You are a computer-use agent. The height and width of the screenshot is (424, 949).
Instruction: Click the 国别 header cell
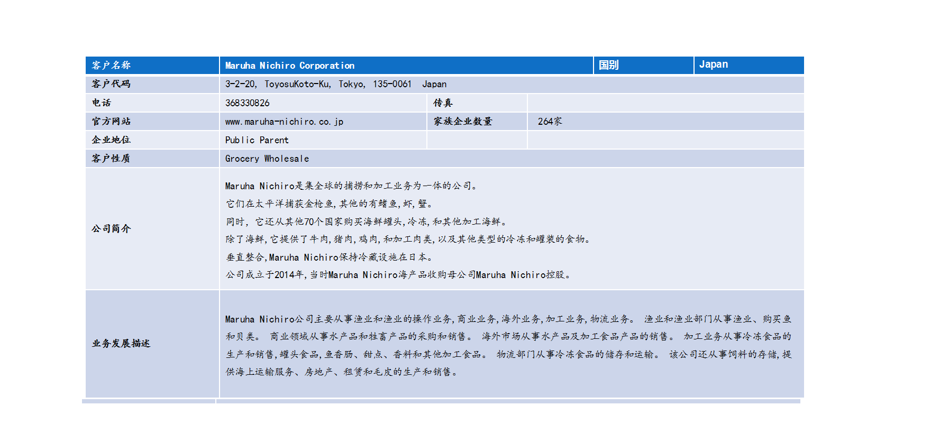(x=643, y=65)
